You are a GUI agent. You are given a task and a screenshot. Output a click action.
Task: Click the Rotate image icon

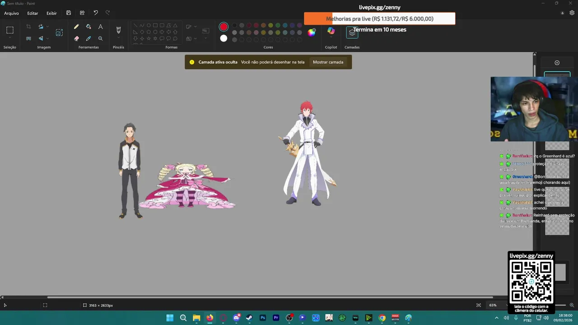pos(41,27)
